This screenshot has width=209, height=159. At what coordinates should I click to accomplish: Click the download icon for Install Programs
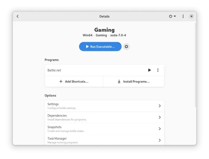coord(119,81)
